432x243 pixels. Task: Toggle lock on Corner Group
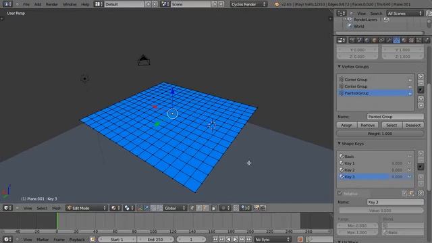(x=410, y=80)
